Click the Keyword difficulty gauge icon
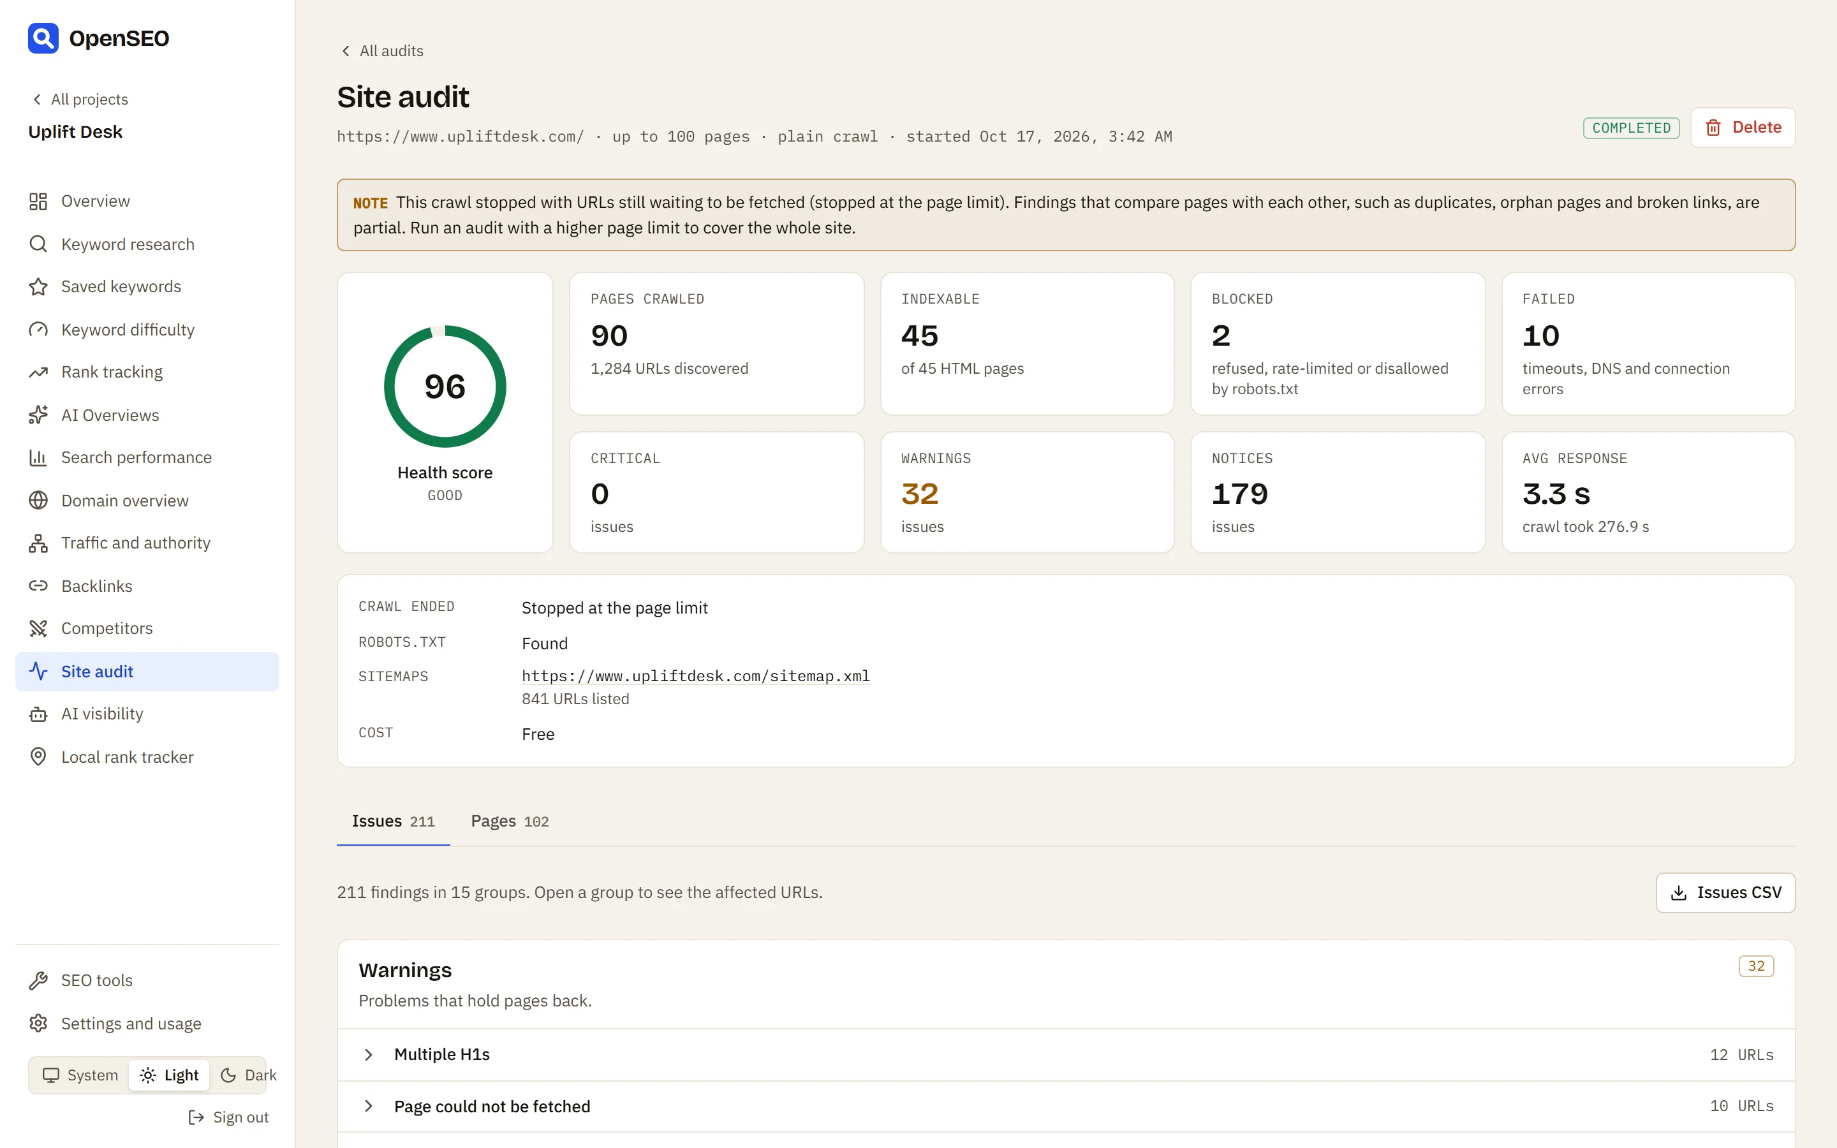1837x1148 pixels. [x=38, y=330]
